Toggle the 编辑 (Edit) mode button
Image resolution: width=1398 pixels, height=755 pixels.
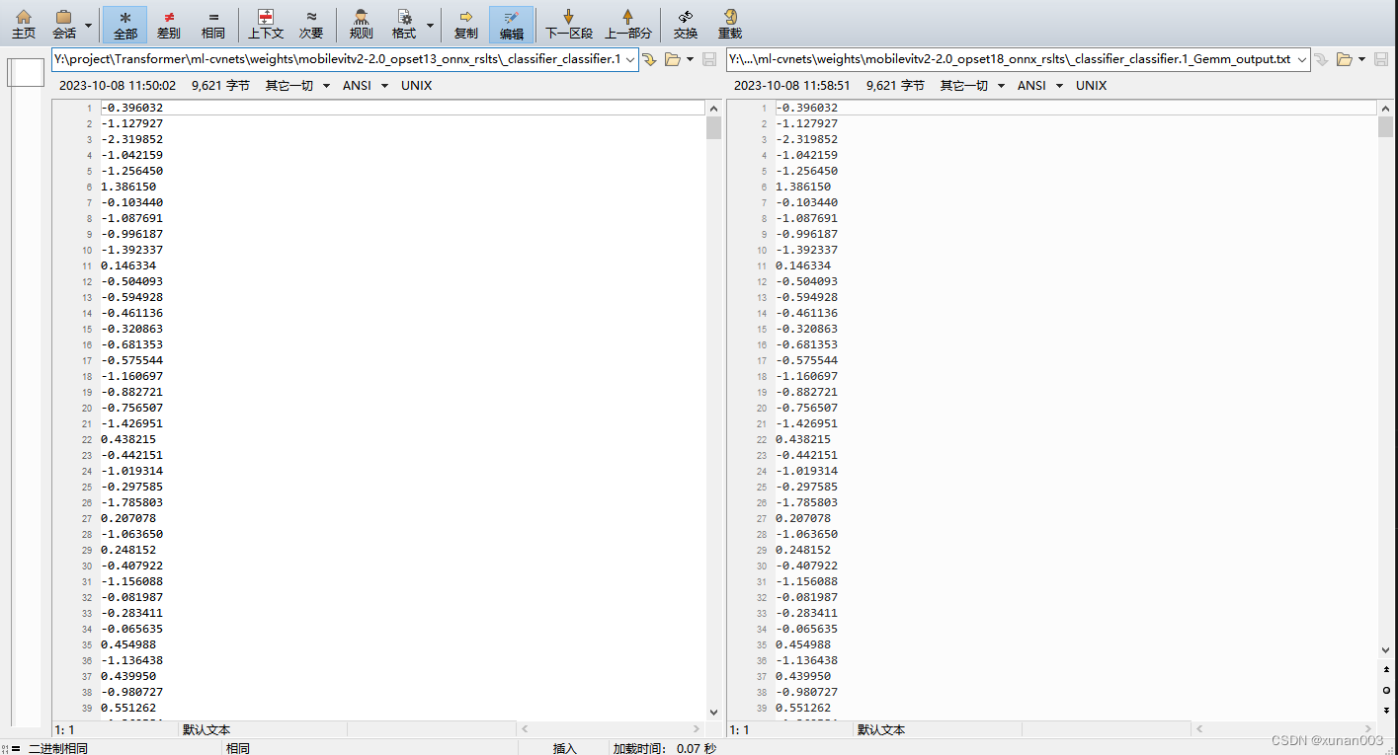512,25
